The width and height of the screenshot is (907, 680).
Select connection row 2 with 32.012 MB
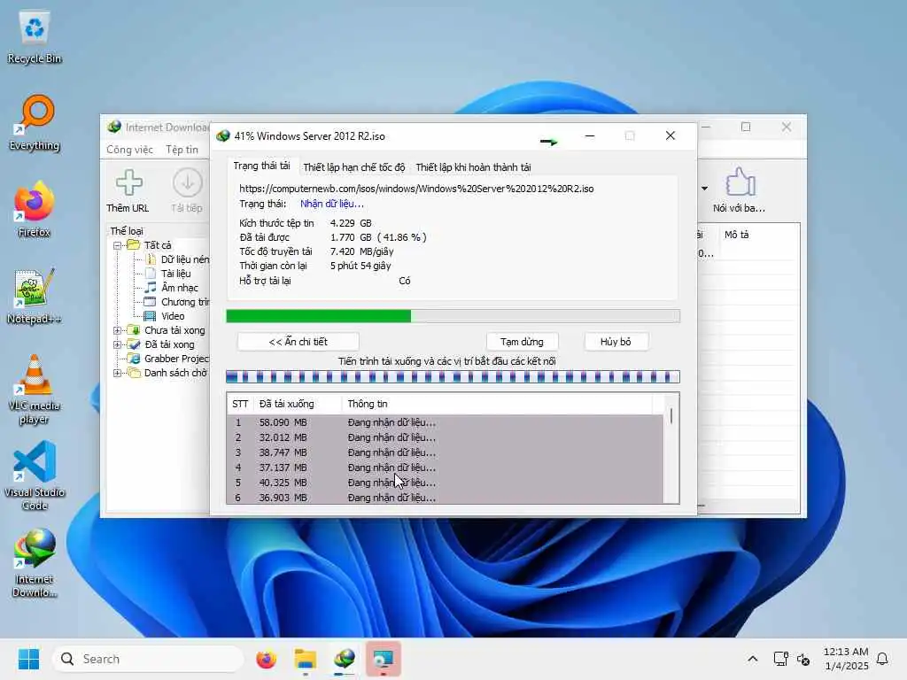coord(445,437)
